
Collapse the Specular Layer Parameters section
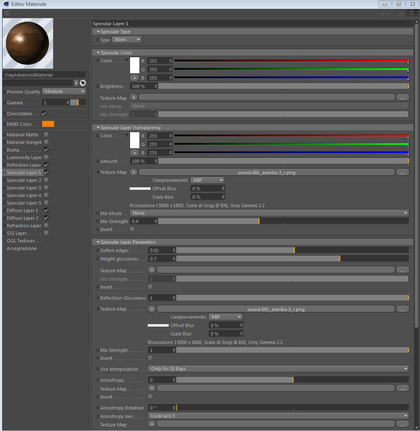tap(98, 242)
